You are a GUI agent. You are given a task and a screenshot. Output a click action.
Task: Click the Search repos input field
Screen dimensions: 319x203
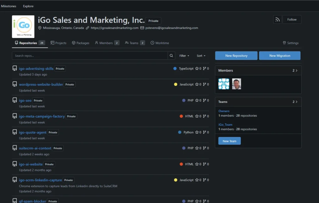pyautogui.click(x=90, y=55)
